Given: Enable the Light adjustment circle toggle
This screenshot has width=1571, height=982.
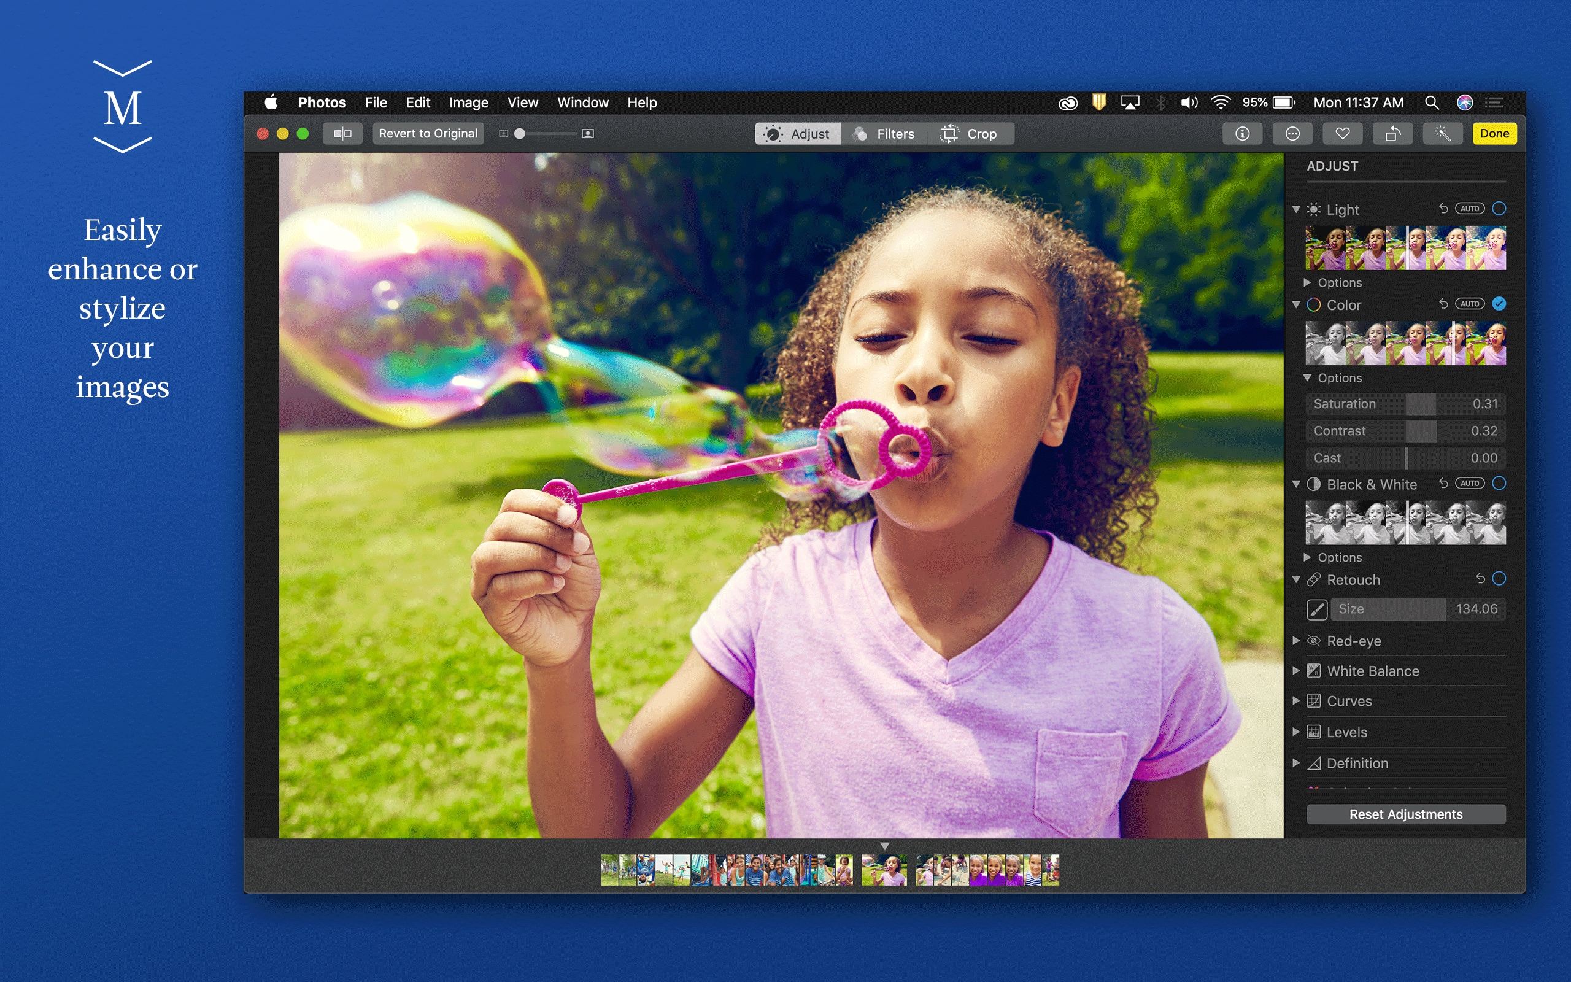Looking at the screenshot, I should 1499,209.
